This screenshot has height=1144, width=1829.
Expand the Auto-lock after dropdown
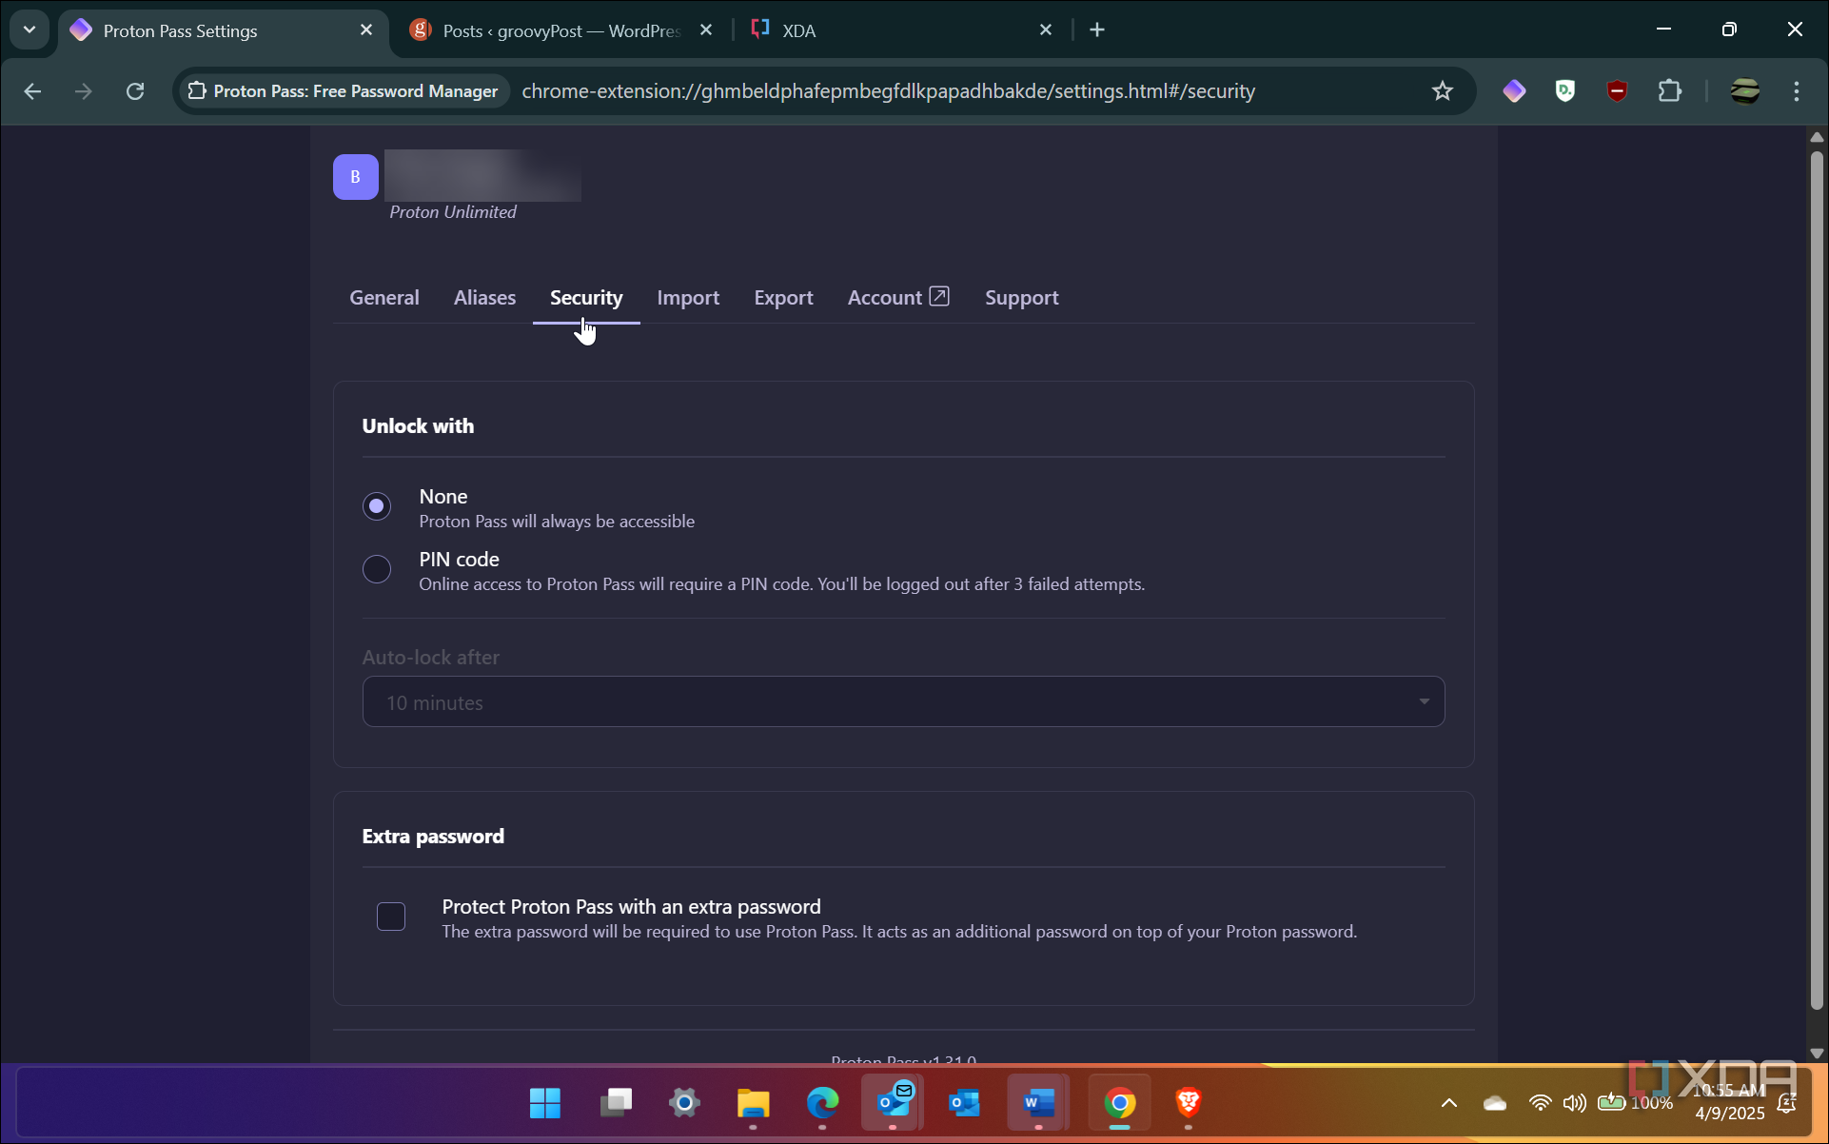[x=903, y=702]
